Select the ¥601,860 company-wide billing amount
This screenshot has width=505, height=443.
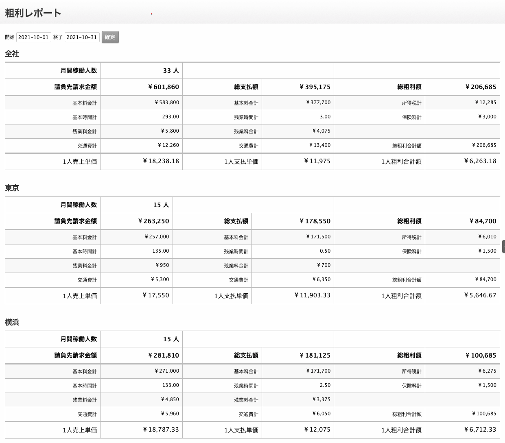[164, 87]
